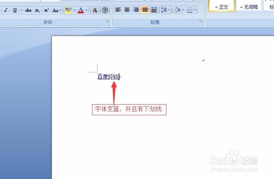Click the enclosed character icon
Screen dimensions: 274x179
[x=105, y=10]
